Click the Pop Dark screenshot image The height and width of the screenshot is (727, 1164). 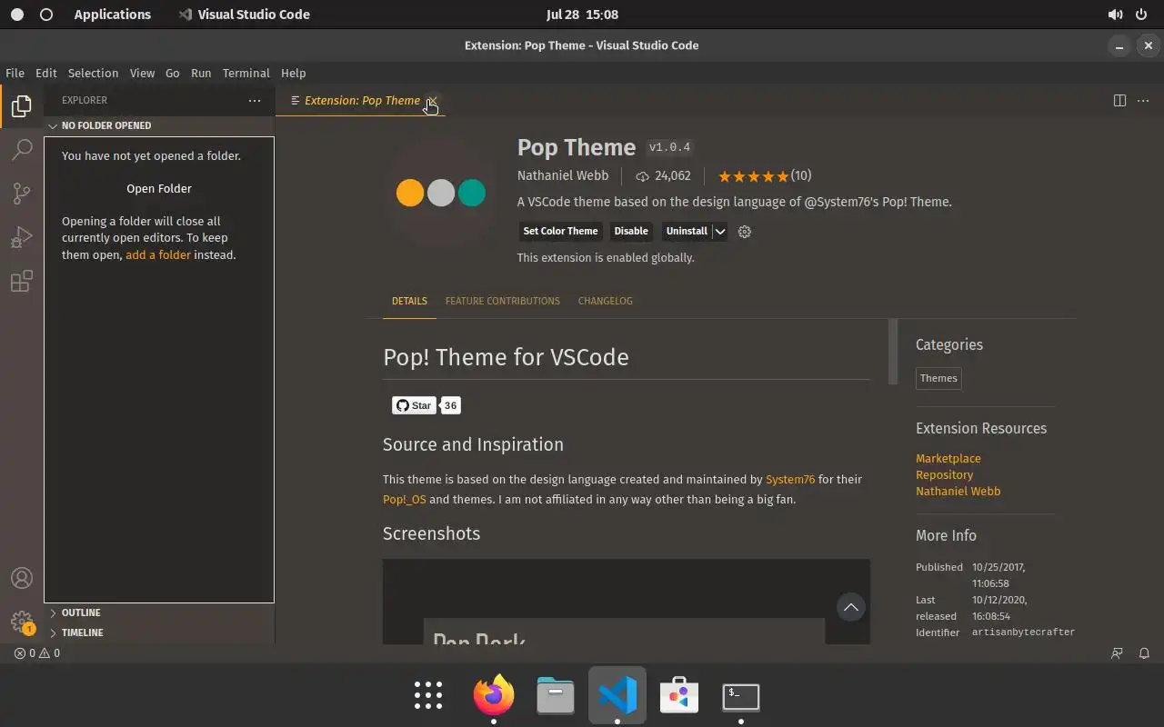pos(627,602)
